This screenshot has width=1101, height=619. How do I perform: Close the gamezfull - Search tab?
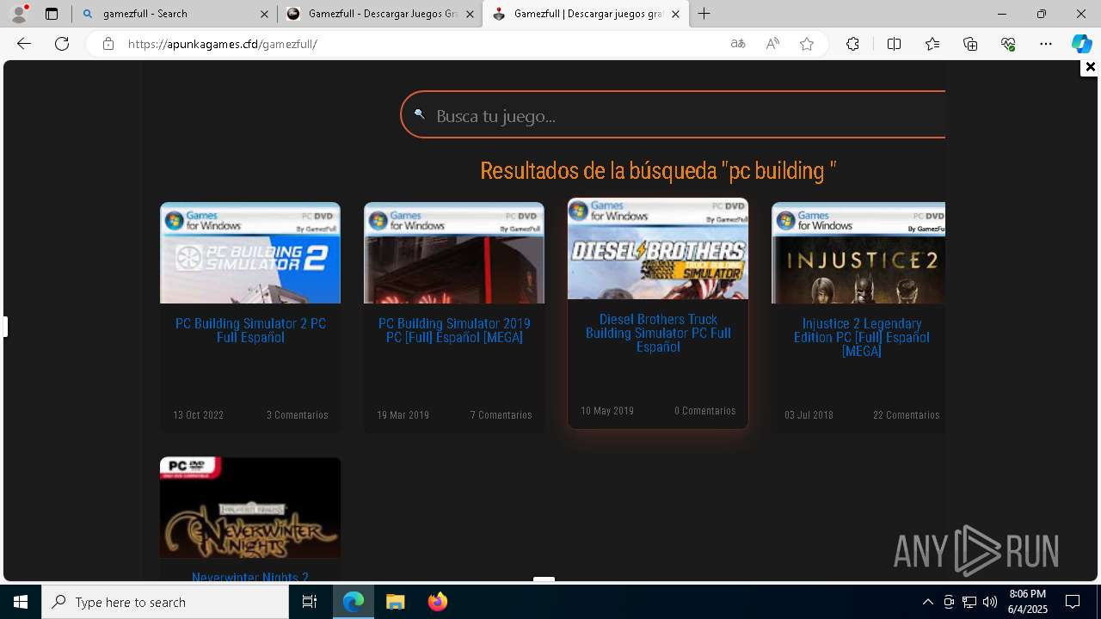coord(264,14)
